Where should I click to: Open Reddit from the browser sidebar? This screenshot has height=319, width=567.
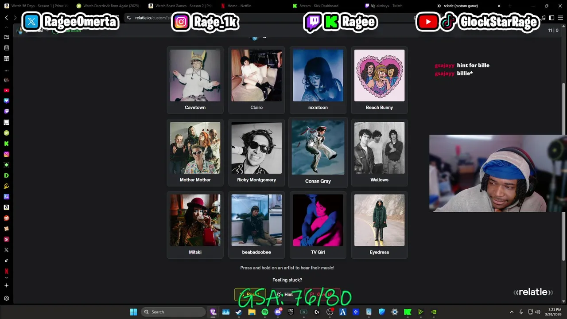click(x=6, y=218)
